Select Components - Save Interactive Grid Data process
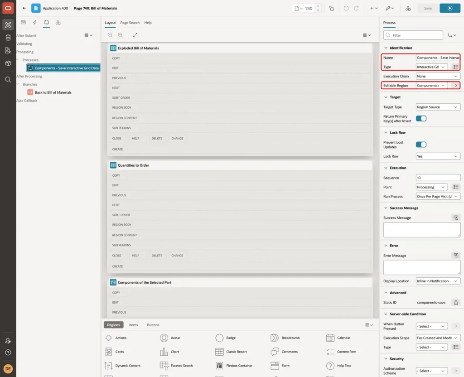 click(x=63, y=68)
